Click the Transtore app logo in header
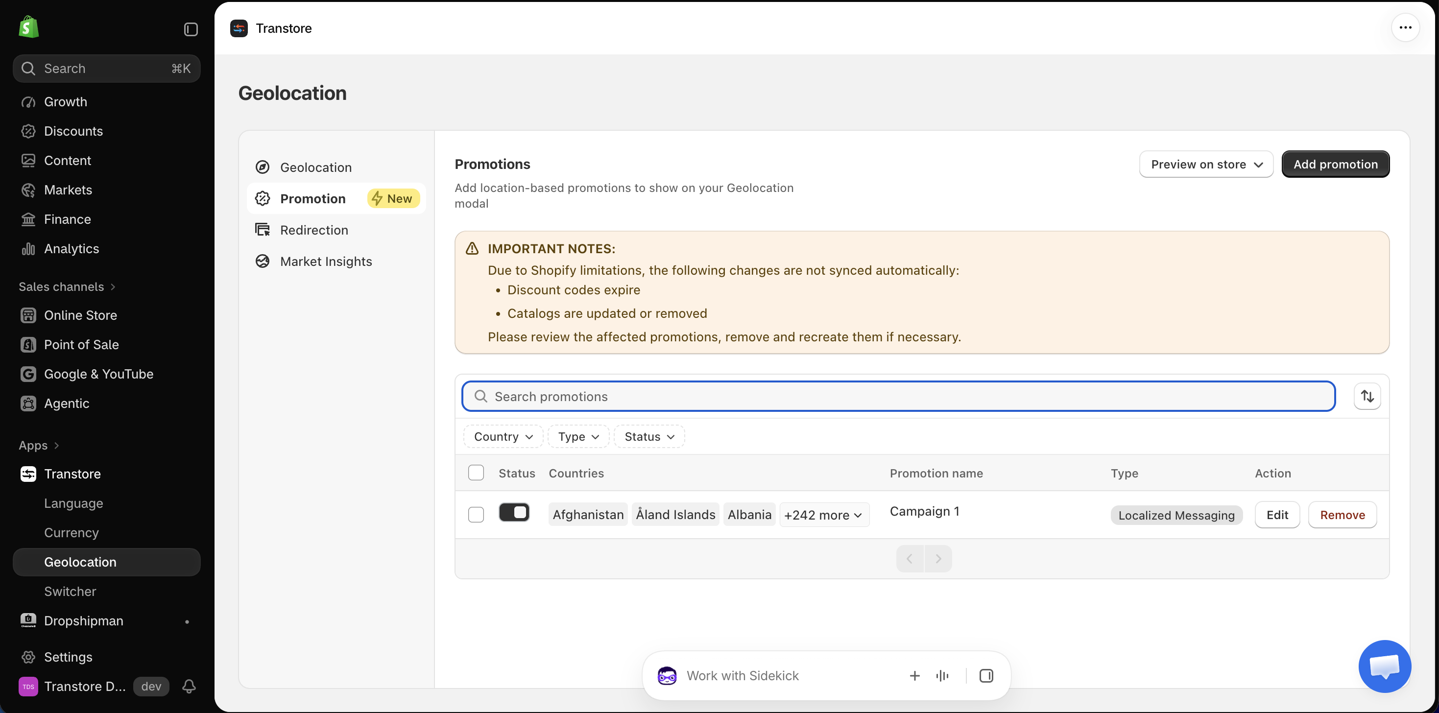This screenshot has width=1439, height=713. (x=239, y=28)
